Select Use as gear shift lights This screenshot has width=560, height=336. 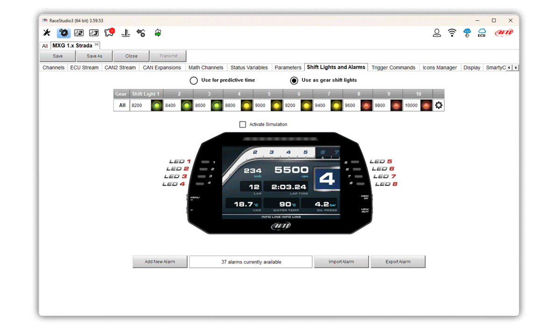point(294,80)
